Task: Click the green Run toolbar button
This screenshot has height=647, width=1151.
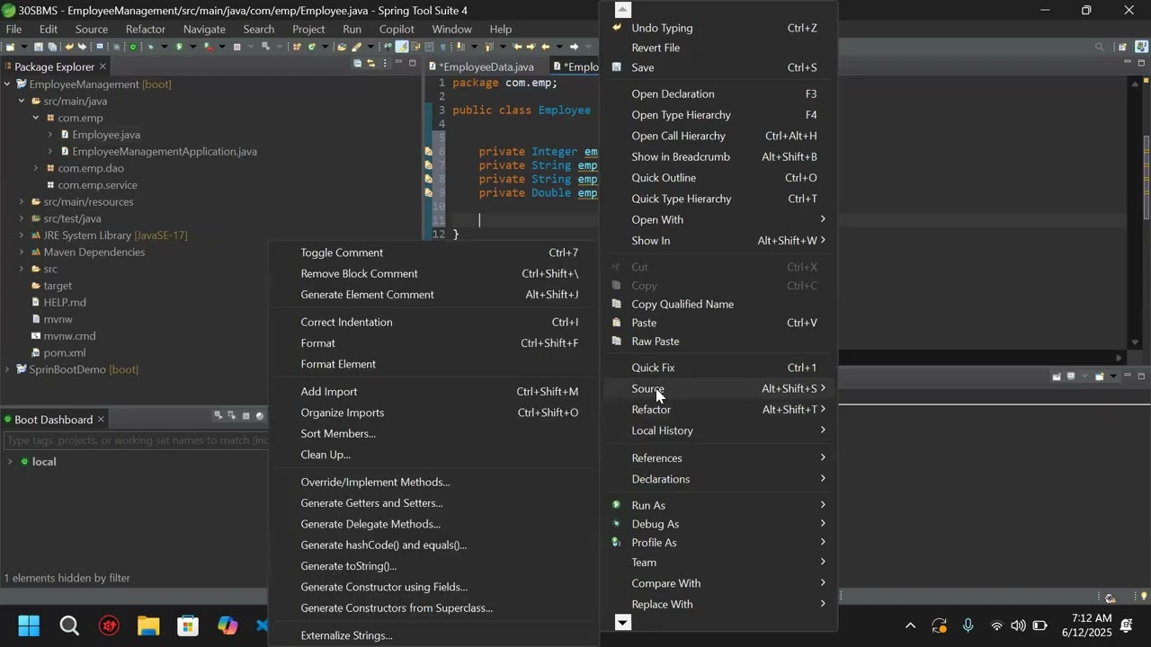Action: point(179,47)
